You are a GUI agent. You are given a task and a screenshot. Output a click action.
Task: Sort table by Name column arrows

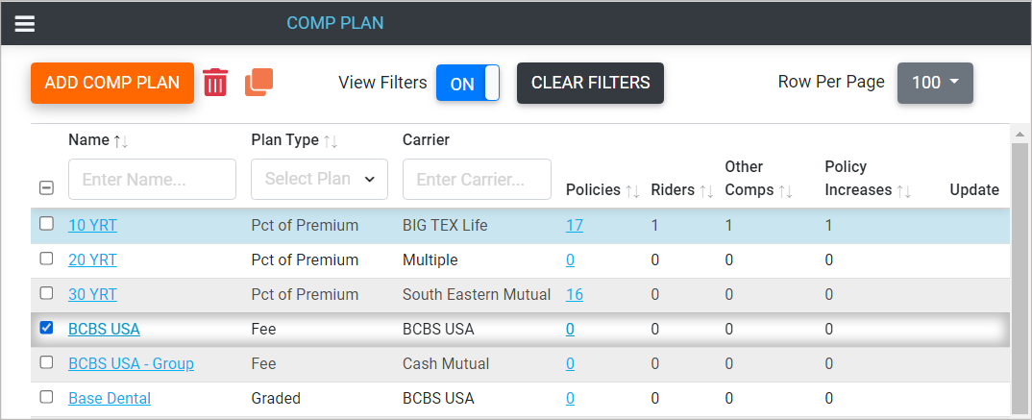(x=121, y=141)
